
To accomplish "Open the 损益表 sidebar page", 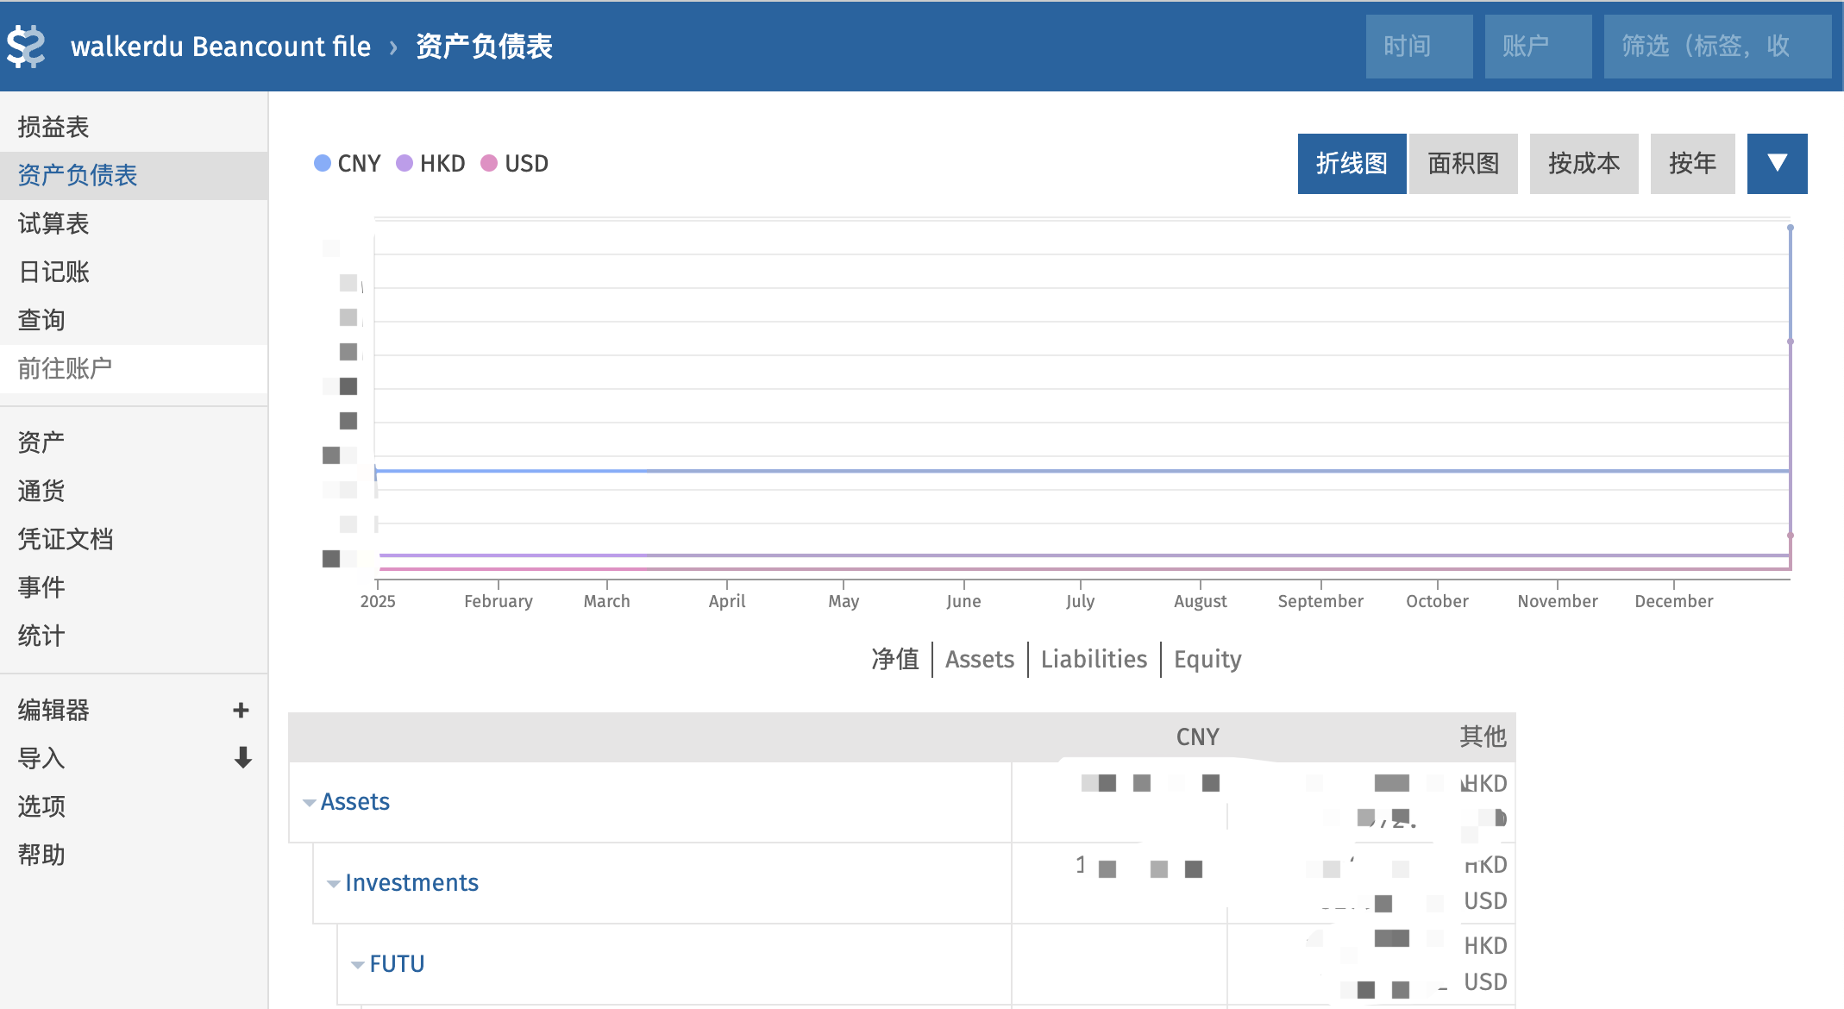I will (53, 127).
